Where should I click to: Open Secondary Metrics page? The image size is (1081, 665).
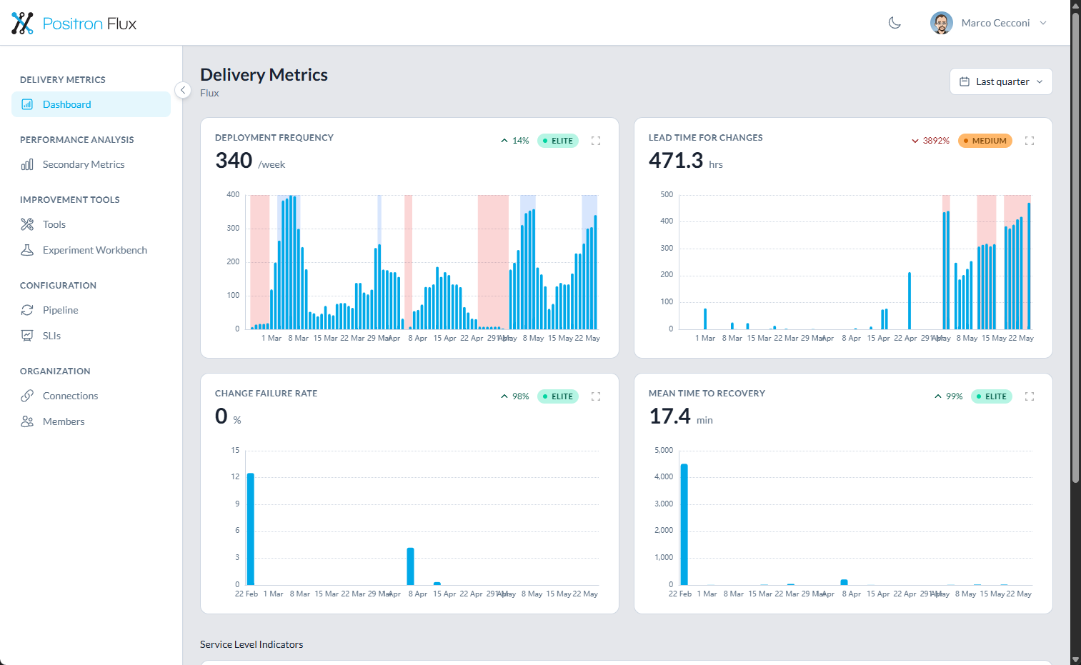click(x=91, y=164)
